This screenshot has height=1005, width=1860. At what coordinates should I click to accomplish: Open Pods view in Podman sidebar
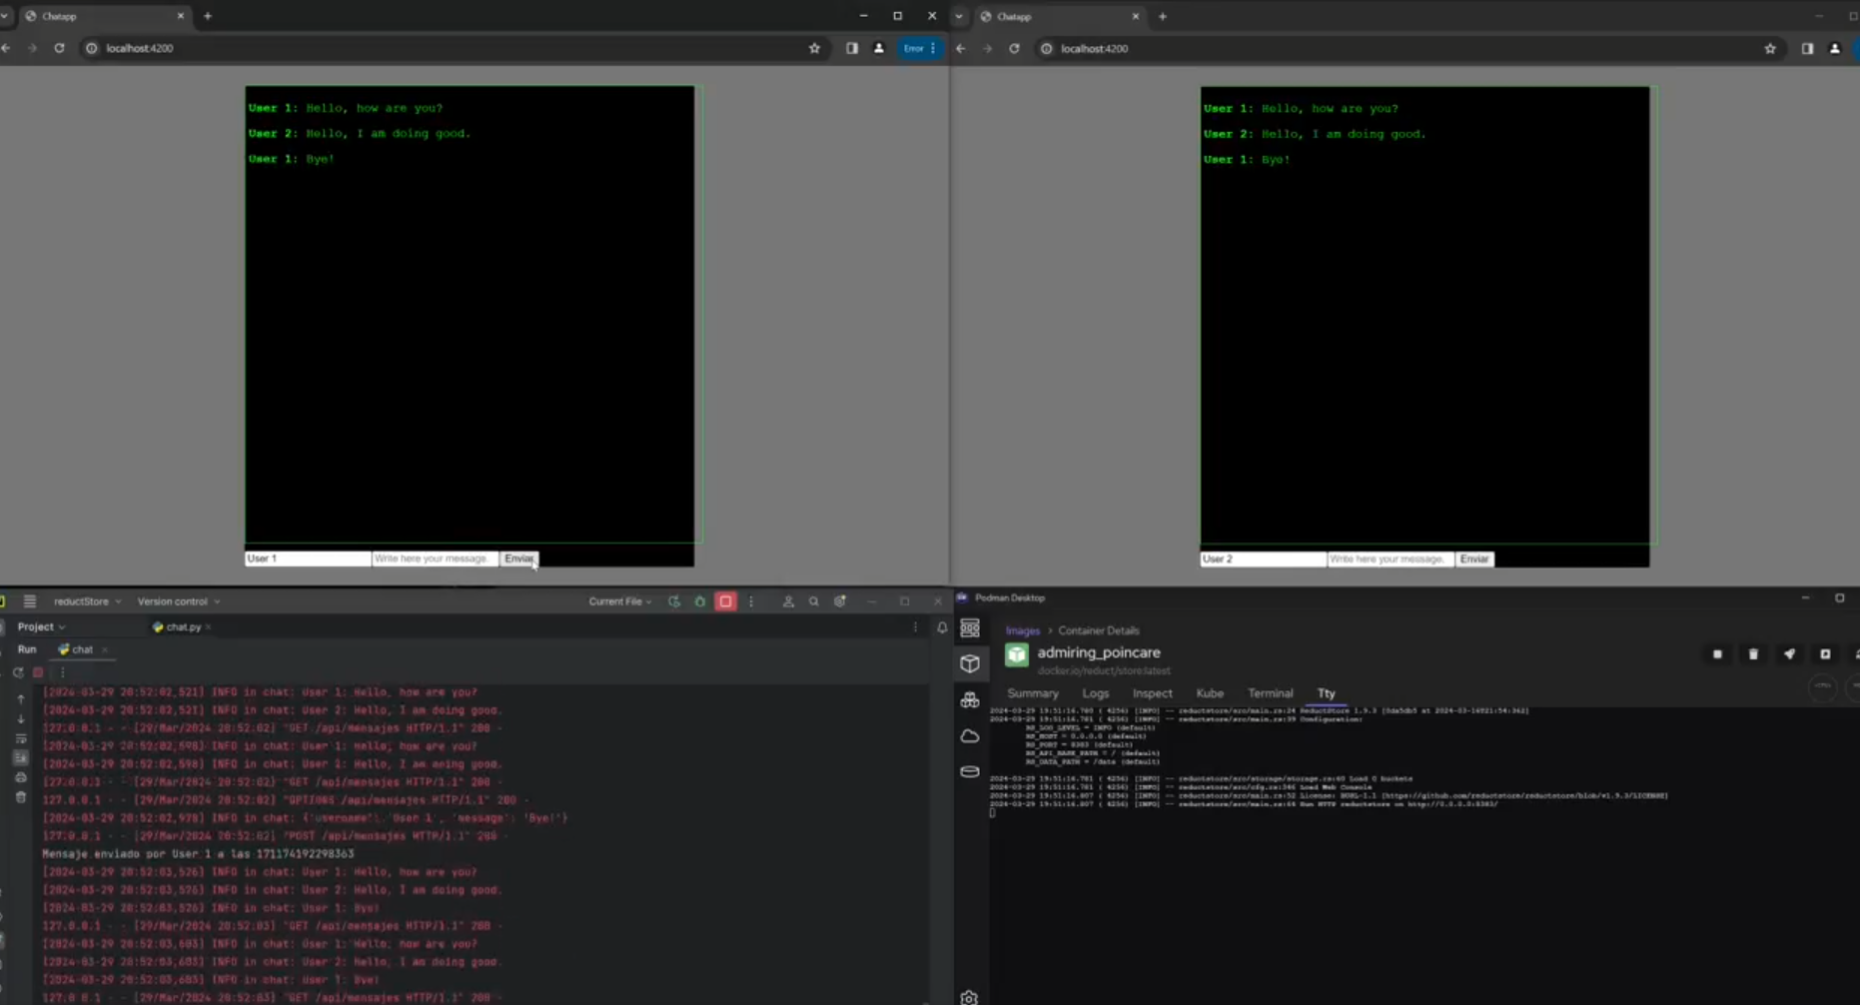coord(969,699)
